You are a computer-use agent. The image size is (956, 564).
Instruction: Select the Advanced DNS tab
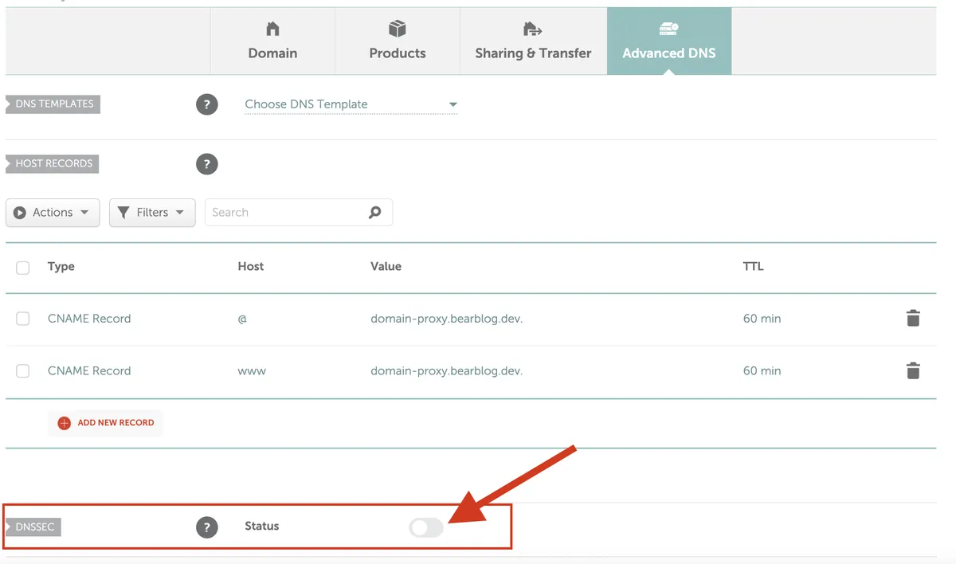(x=669, y=41)
